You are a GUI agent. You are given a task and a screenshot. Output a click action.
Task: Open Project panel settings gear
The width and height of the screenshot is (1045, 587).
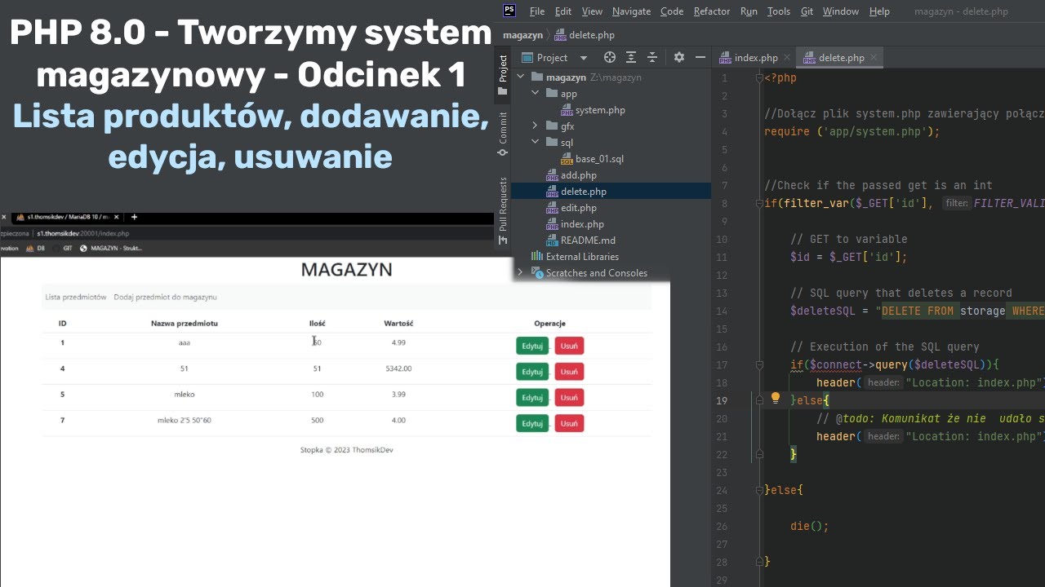[678, 57]
